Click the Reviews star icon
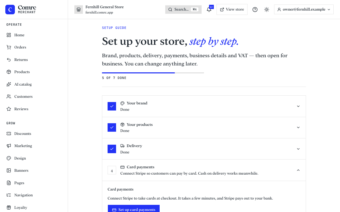340x212 pixels. point(9,109)
